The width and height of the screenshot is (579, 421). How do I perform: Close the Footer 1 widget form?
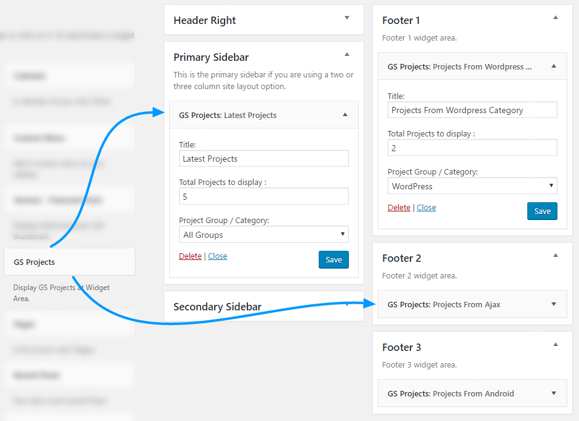tap(426, 208)
